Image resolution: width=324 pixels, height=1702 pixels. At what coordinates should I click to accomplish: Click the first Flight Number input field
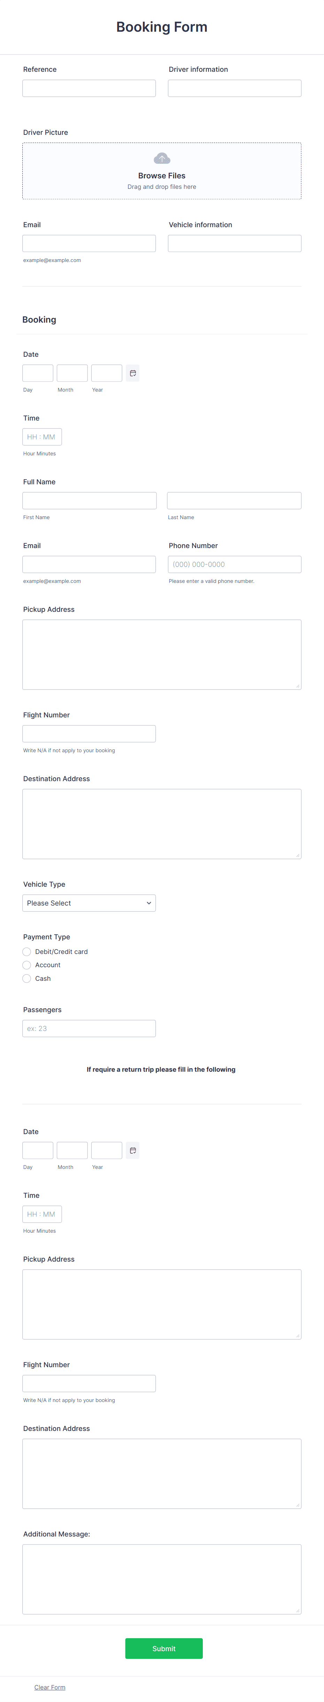89,733
